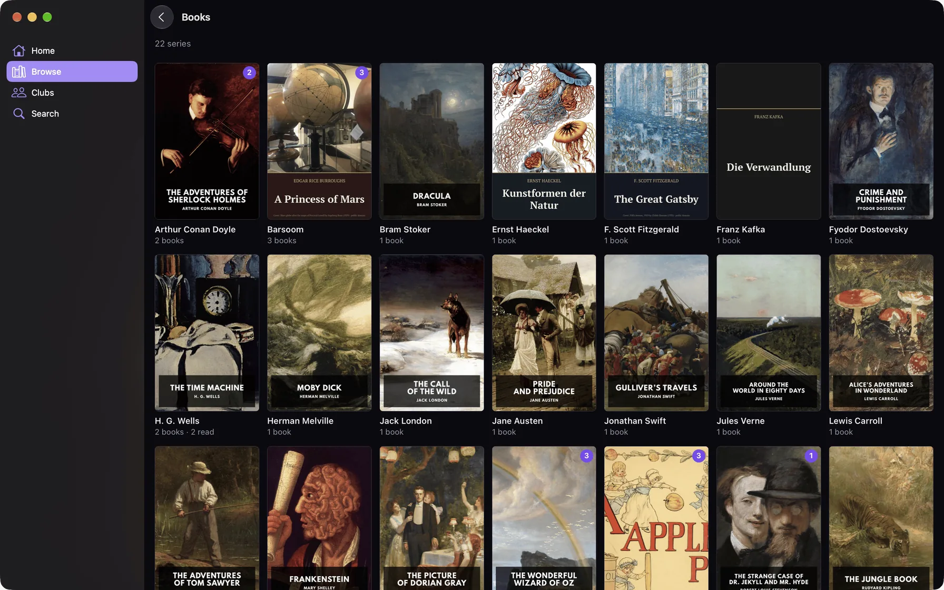Click the unread badge on Sherlock Holmes cover
This screenshot has height=590, width=944.
pyautogui.click(x=249, y=73)
